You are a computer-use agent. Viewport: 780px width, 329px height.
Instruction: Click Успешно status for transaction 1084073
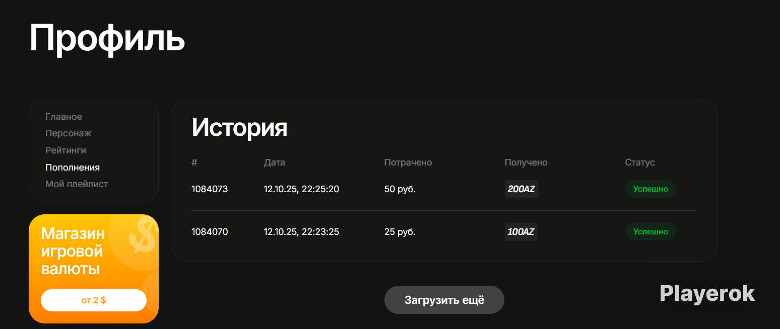pos(651,189)
